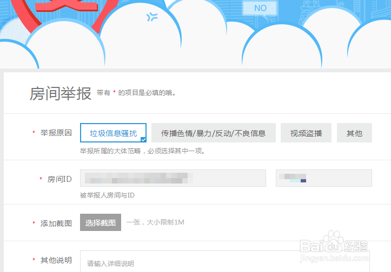Click the 其他说明 field label
Image resolution: width=391 pixels, height=272 pixels.
(x=56, y=260)
